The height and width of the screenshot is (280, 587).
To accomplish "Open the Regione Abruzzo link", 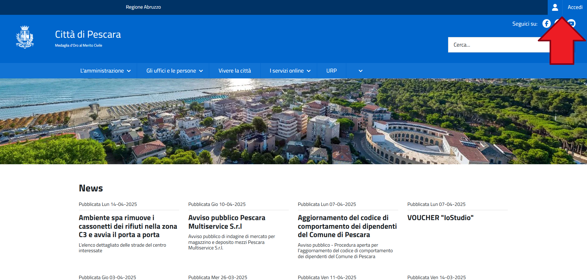I will tap(143, 7).
